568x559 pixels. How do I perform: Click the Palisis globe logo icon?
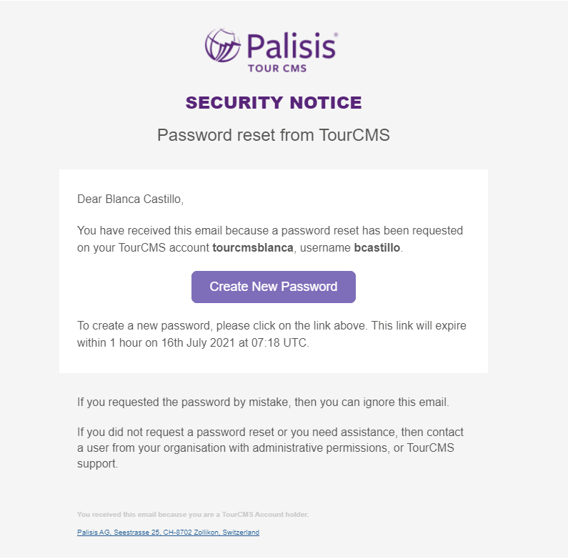pyautogui.click(x=222, y=45)
